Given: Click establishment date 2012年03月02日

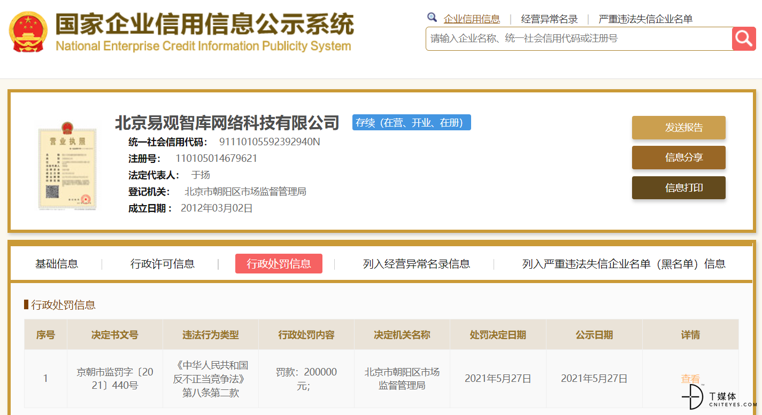Looking at the screenshot, I should tap(217, 208).
